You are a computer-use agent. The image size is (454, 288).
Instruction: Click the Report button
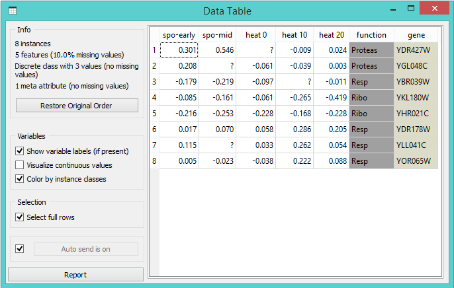(75, 275)
